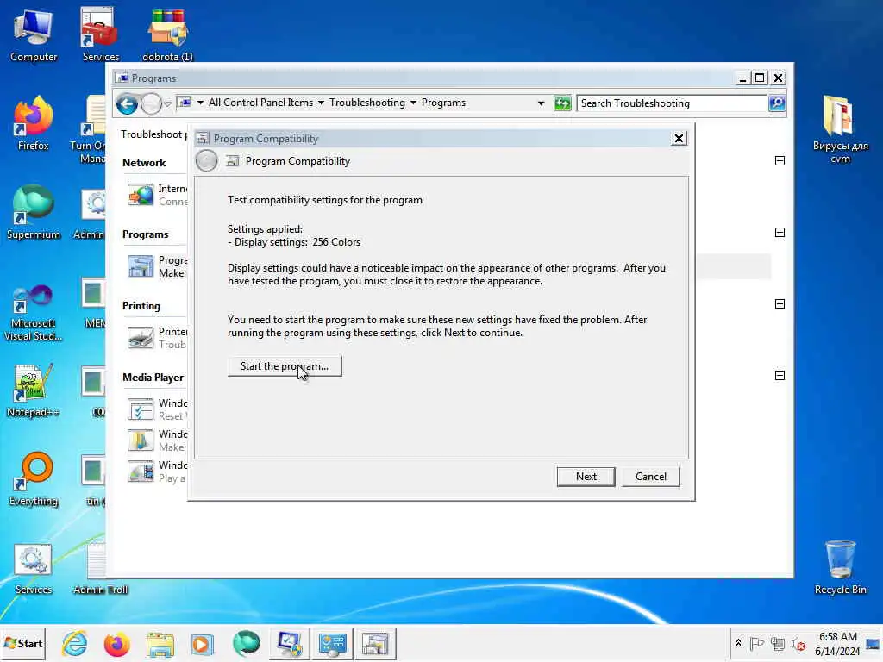Open Program Compatibility troubleshooter icon in list
The height and width of the screenshot is (662, 883).
pos(141,266)
